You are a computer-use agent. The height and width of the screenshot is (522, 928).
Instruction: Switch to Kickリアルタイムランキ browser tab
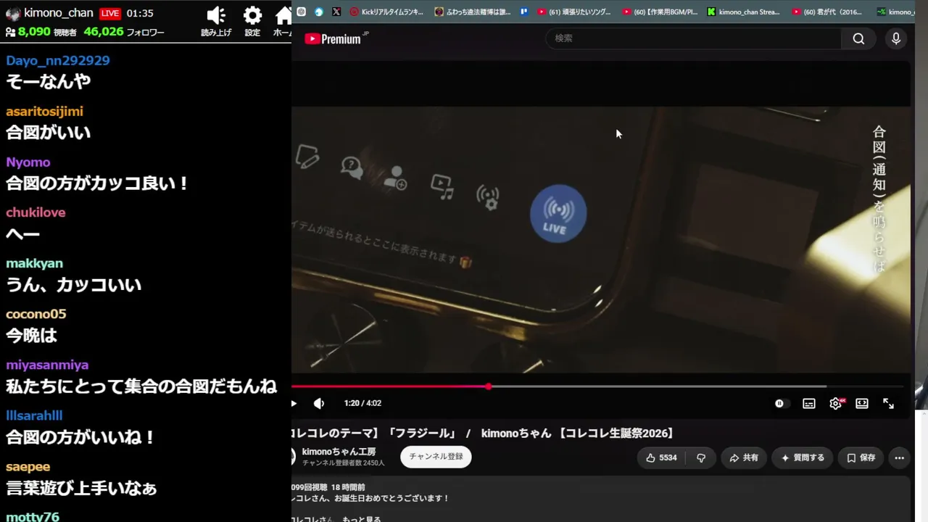tap(386, 12)
